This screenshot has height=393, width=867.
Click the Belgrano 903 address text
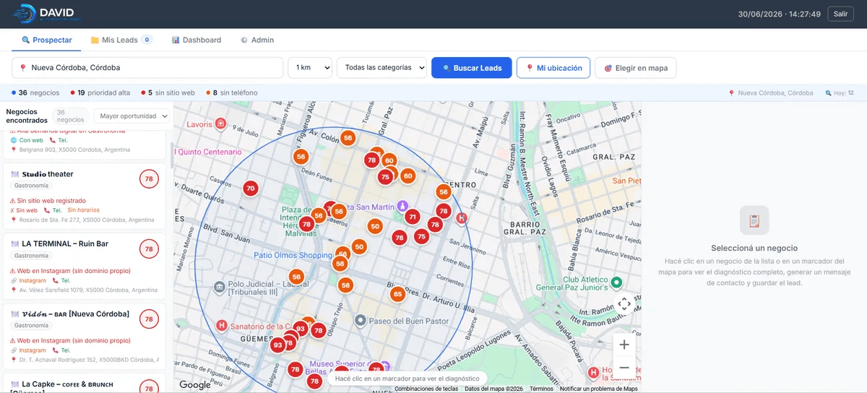tap(75, 150)
